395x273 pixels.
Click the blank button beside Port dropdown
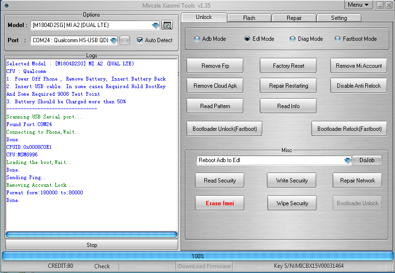click(125, 40)
